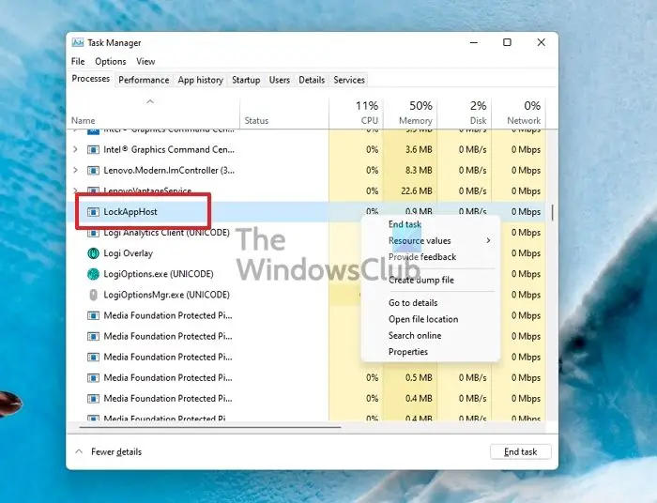Open the File menu

click(78, 62)
